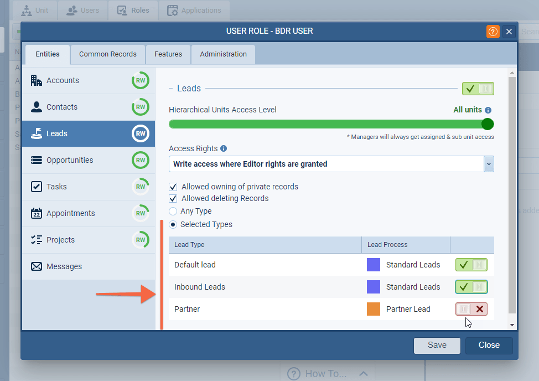This screenshot has height=381, width=539.
Task: Collapse the Leads section header
Action: point(172,89)
